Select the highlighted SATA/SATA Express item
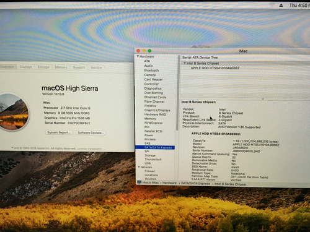This screenshot has height=232, width=310. [x=155, y=147]
